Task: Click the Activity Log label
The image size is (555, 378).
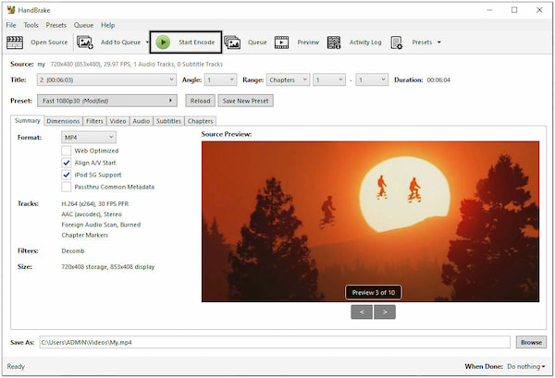Action: point(365,43)
